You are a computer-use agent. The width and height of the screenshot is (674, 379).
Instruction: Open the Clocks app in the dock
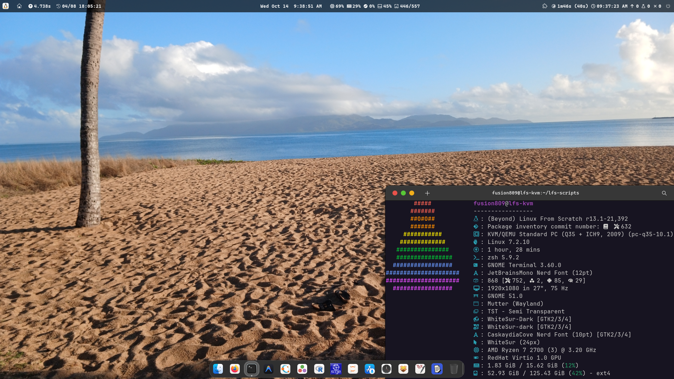click(386, 369)
